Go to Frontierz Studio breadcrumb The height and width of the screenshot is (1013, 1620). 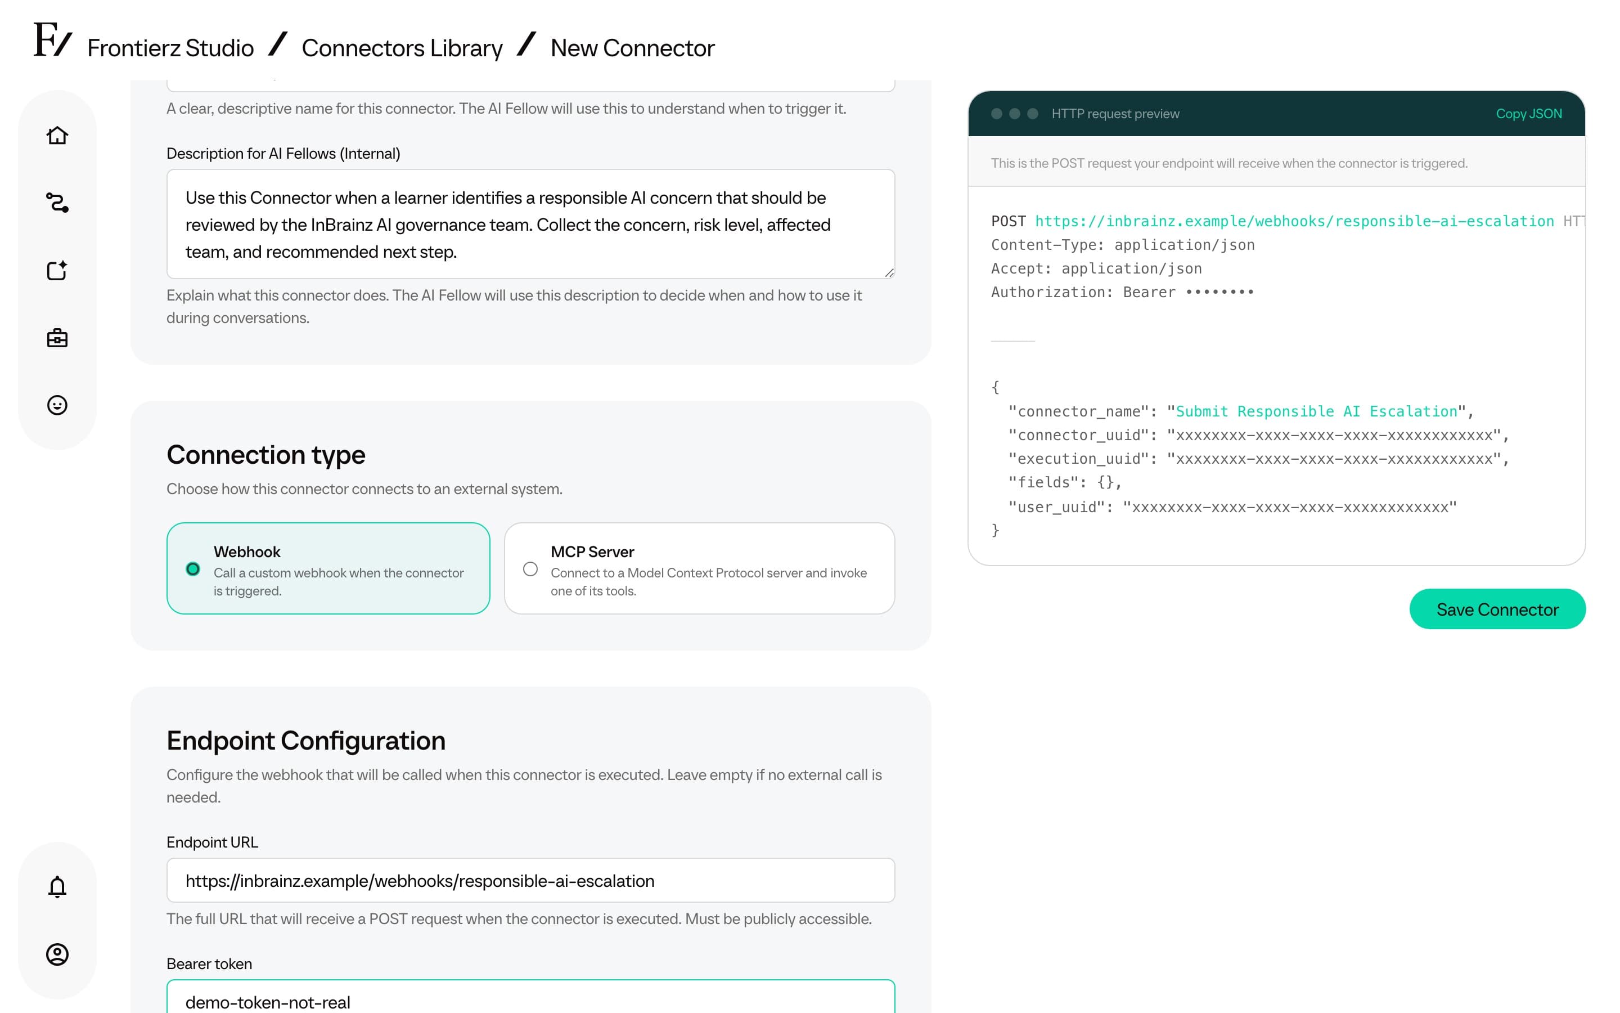pos(170,48)
